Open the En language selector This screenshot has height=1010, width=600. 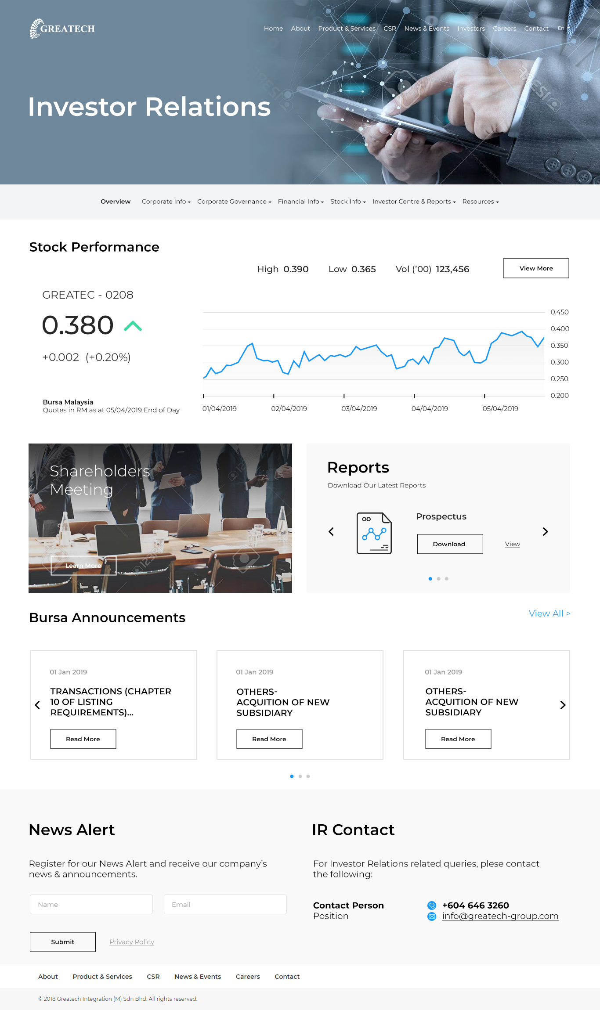[563, 29]
